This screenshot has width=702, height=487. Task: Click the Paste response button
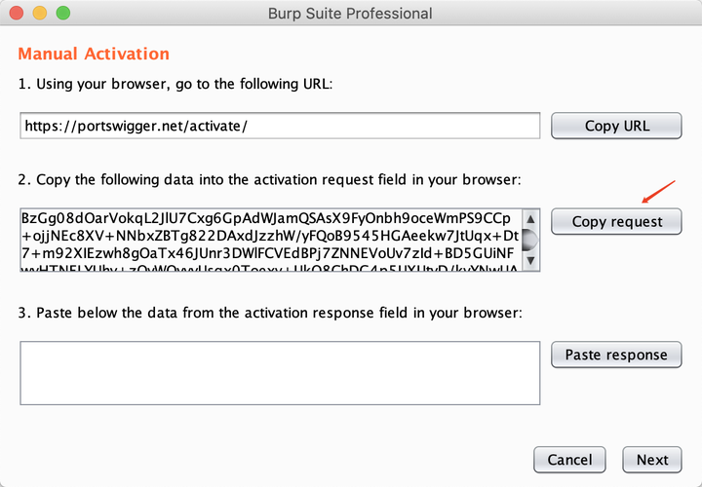[616, 355]
